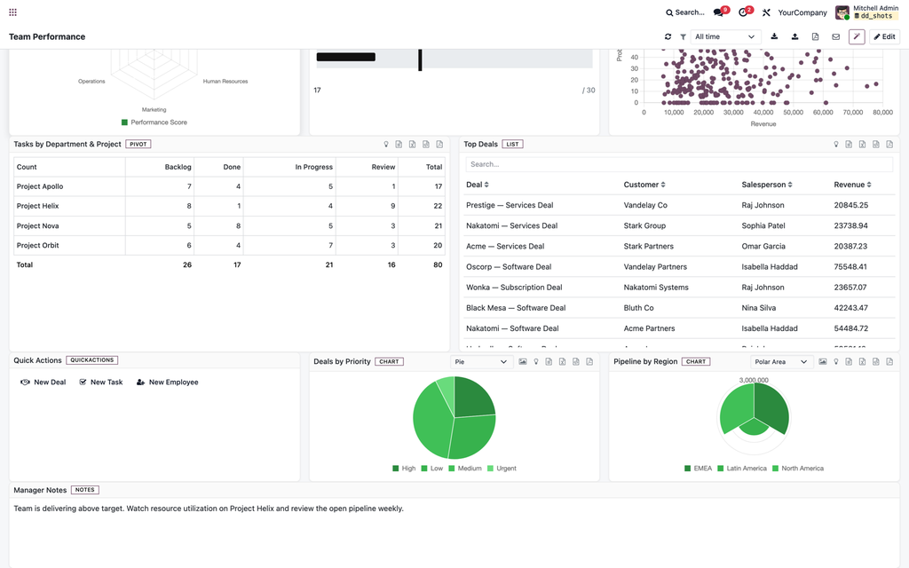The height and width of the screenshot is (568, 909).
Task: Click the Top Deals search field
Action: (679, 164)
